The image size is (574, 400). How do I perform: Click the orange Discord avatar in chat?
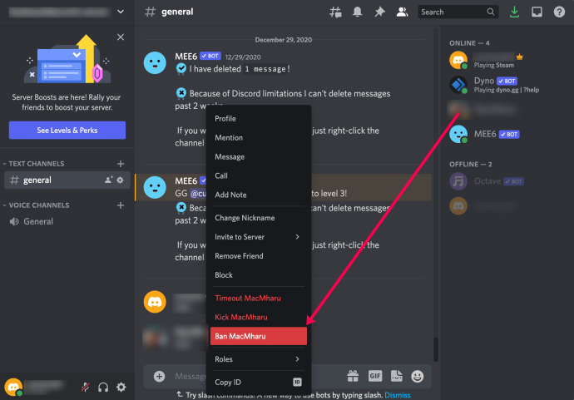pos(155,302)
